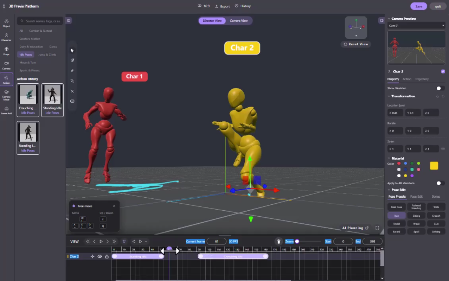The width and height of the screenshot is (449, 281).
Task: Select the rotate tool in viewport toolbar
Action: pyautogui.click(x=72, y=60)
